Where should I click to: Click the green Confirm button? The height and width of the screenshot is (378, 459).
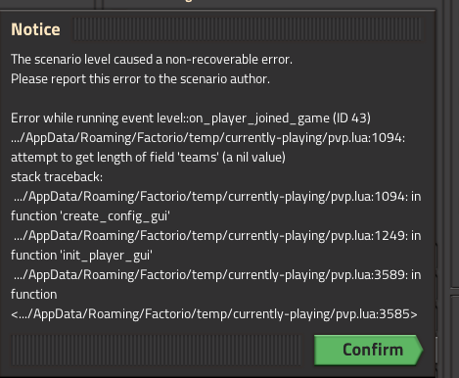click(x=368, y=350)
